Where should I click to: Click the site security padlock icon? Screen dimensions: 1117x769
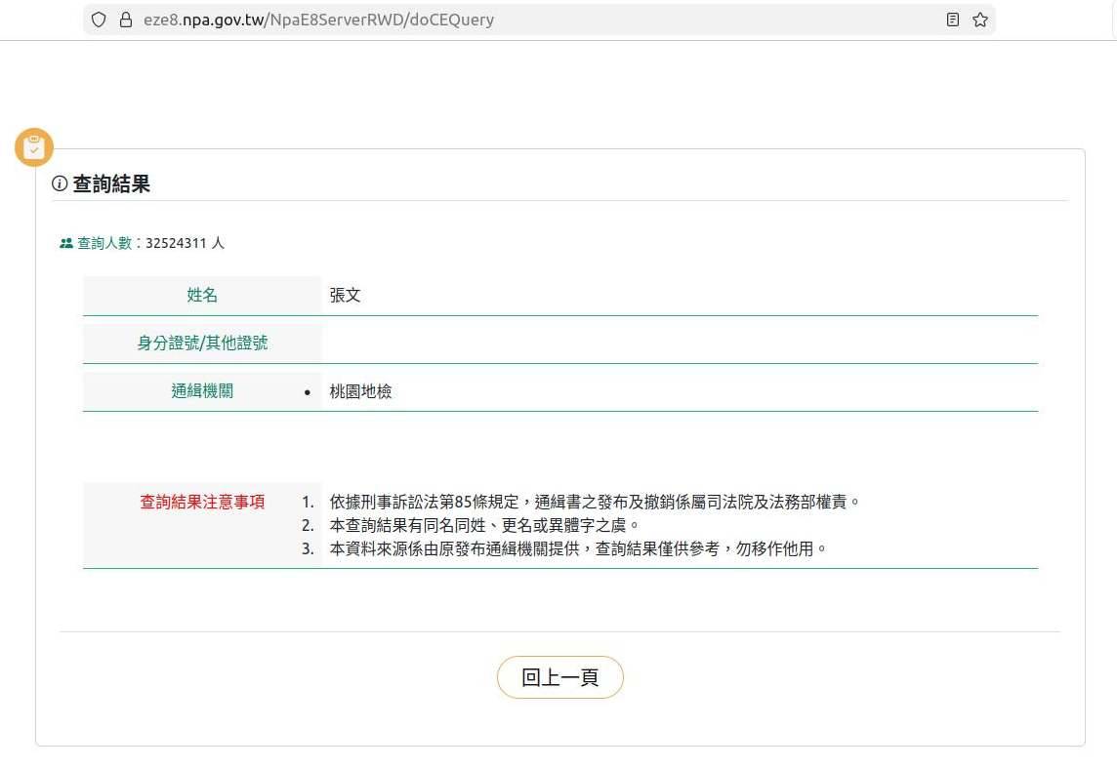point(124,20)
